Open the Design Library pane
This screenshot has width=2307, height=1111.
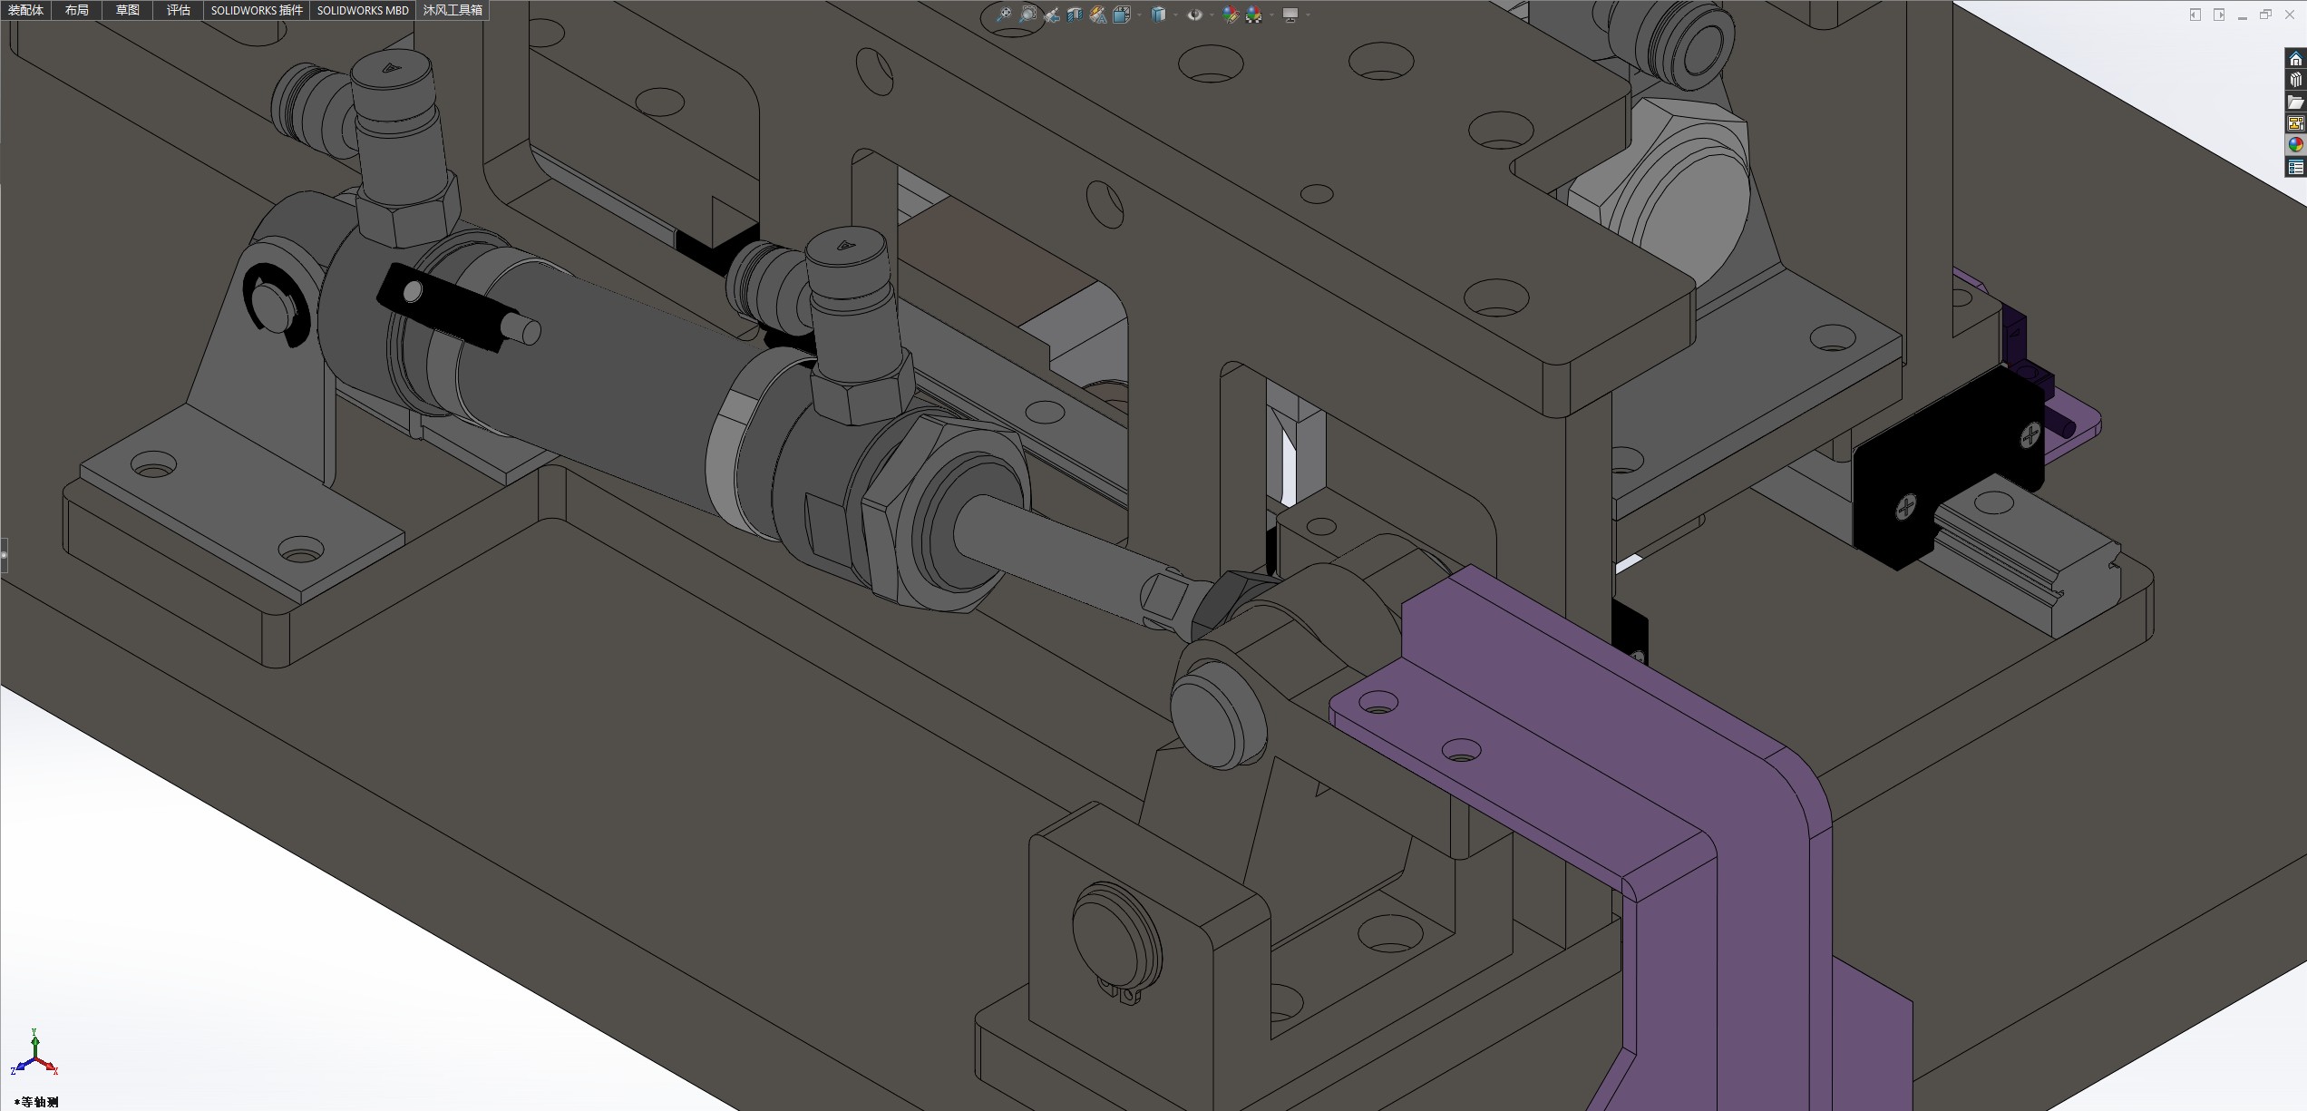[2295, 81]
